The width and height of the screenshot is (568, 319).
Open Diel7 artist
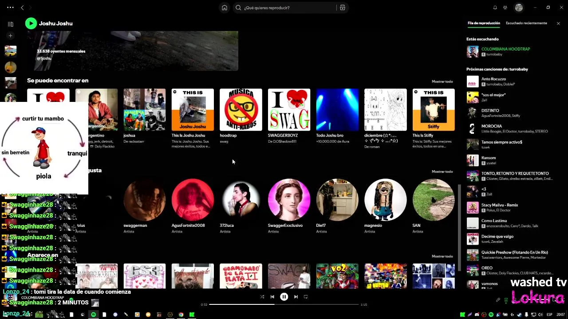pyautogui.click(x=337, y=200)
